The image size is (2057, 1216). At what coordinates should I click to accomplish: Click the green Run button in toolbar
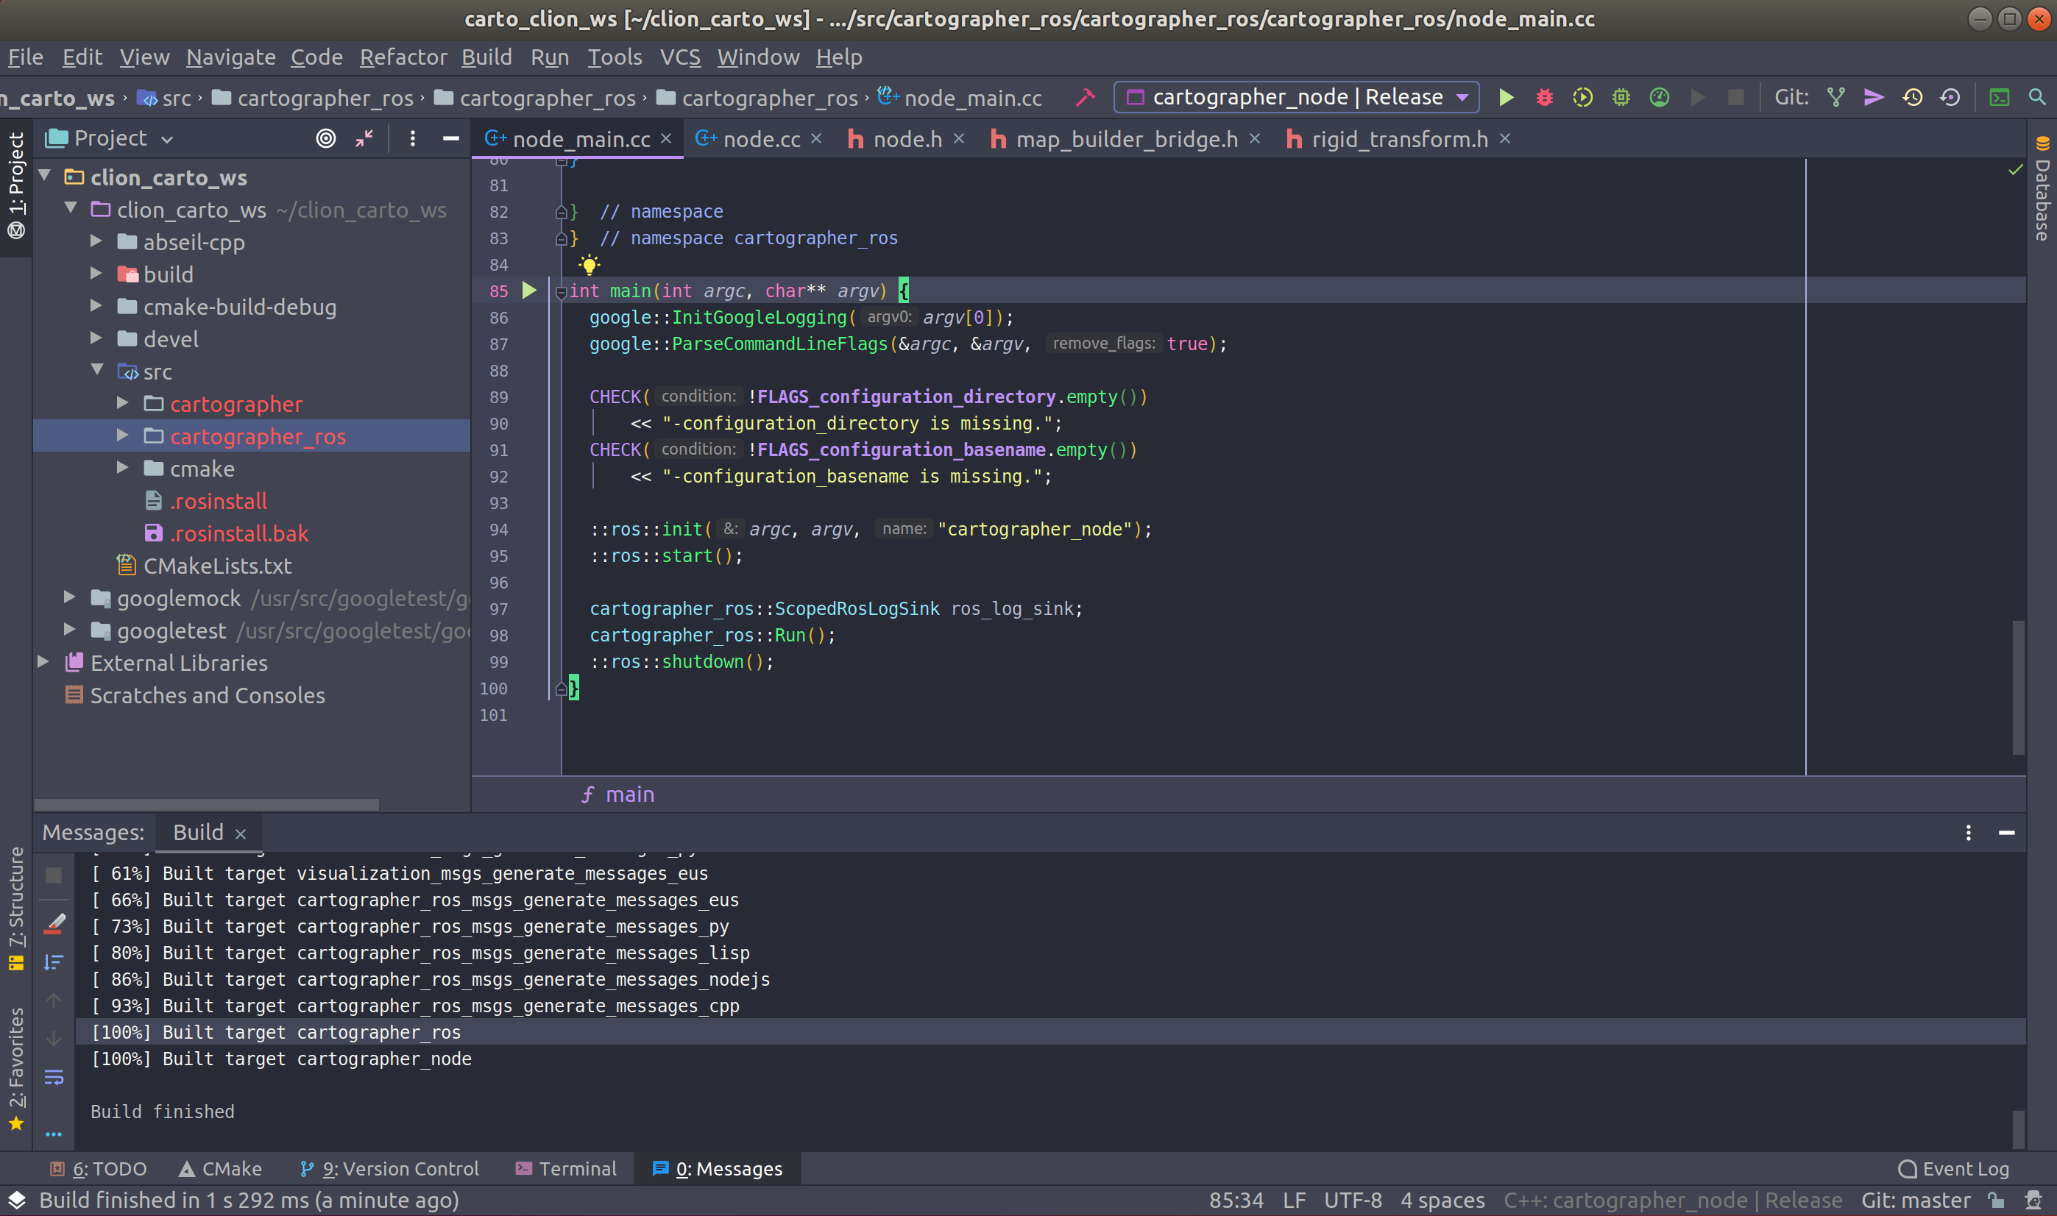click(x=1506, y=98)
